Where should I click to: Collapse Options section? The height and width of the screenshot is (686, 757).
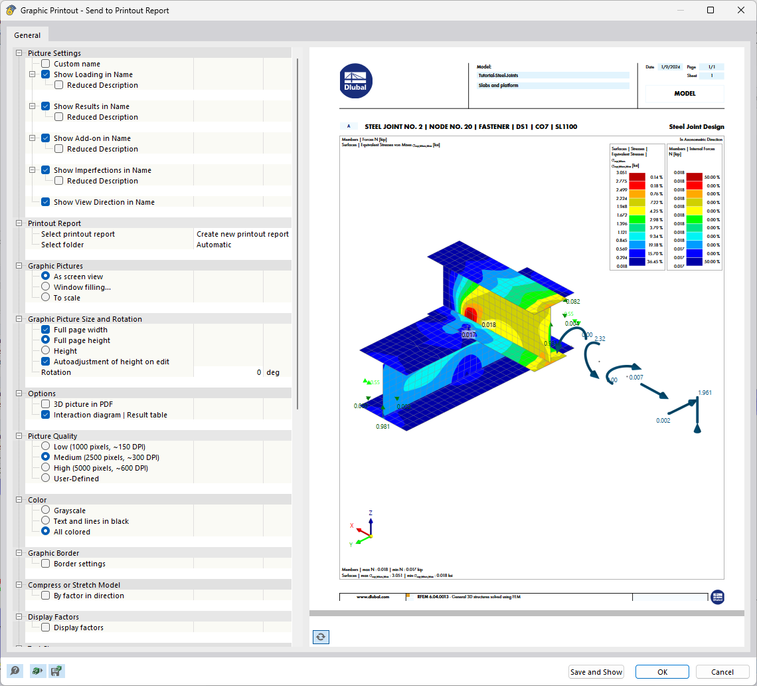click(x=19, y=393)
